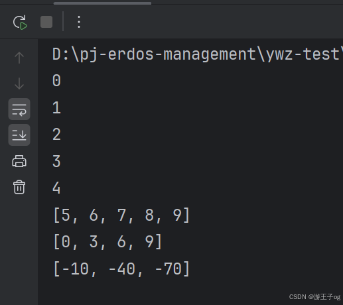
Task: Click the path line D:\pj-erdos-management
Action: (198, 54)
